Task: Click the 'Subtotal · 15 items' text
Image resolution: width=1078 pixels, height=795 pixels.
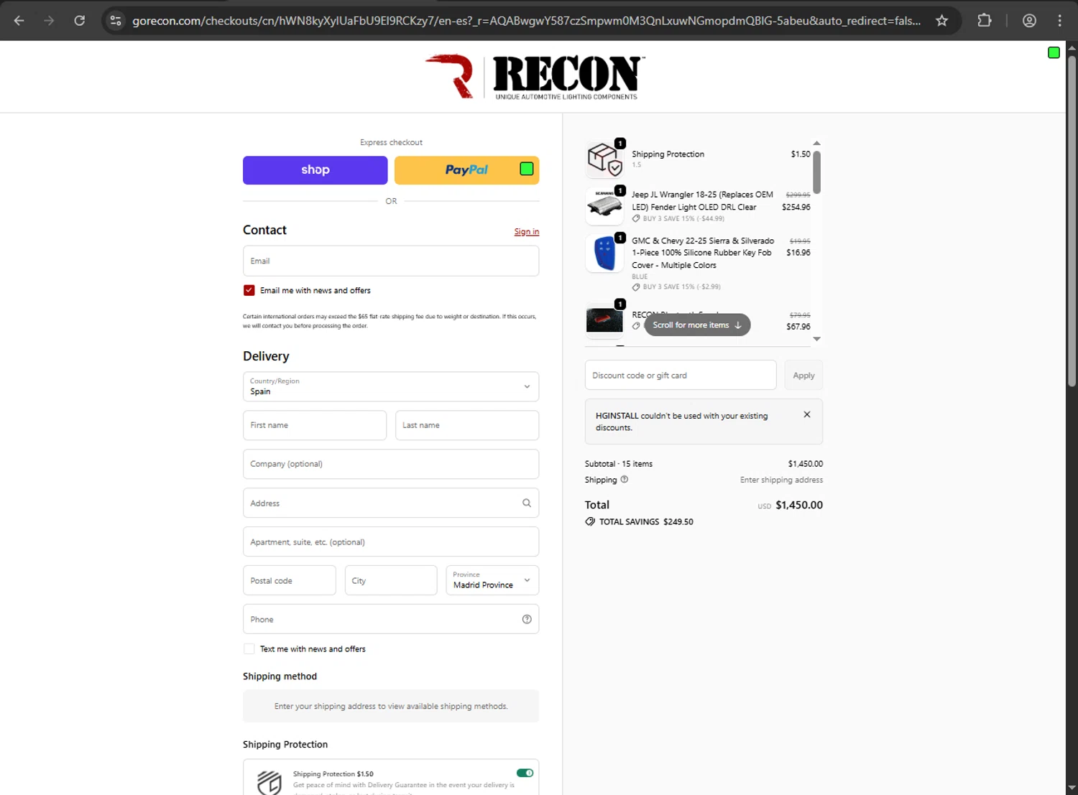Action: coord(619,464)
